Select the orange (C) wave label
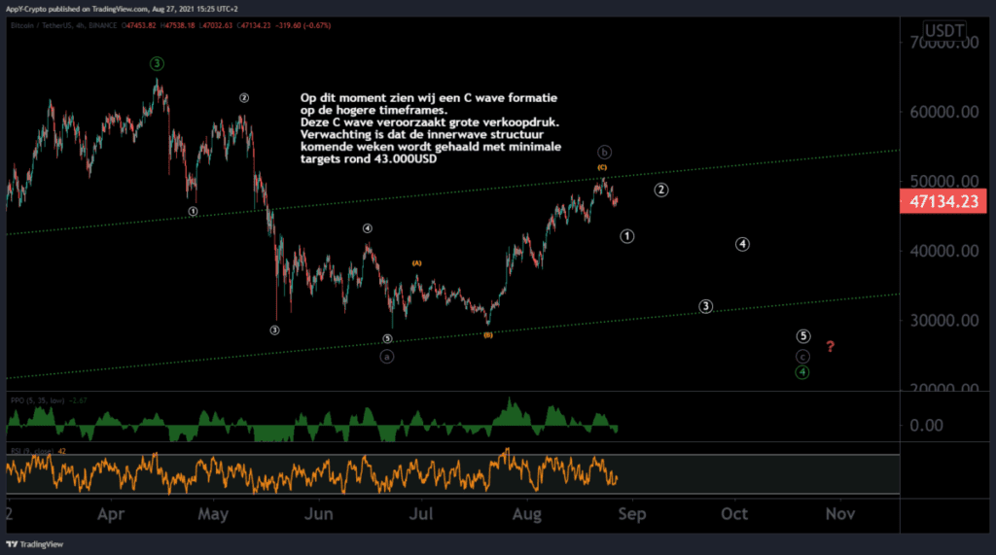 coord(601,167)
